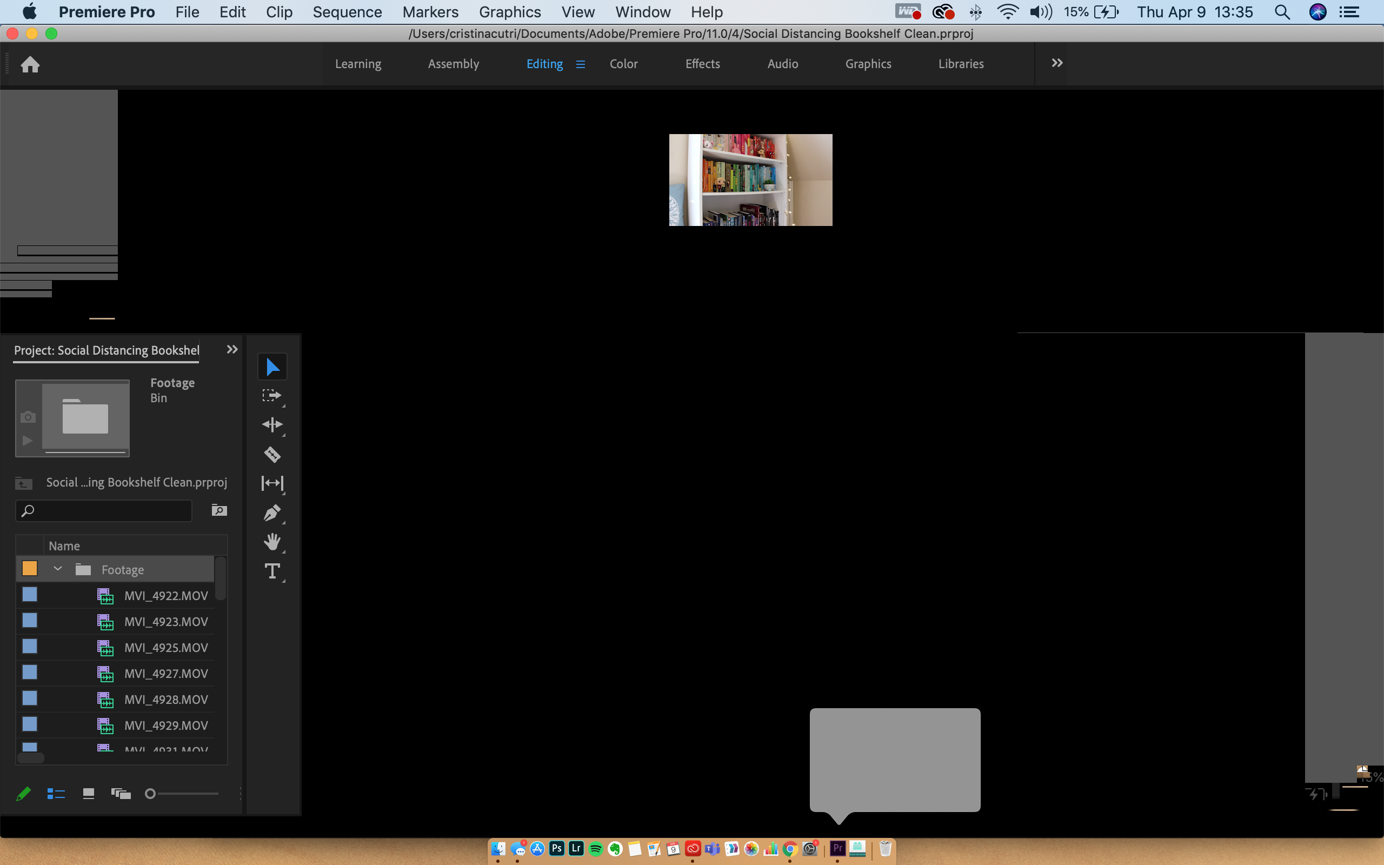This screenshot has width=1384, height=865.
Task: Collapse the Footage bin in the Project panel
Action: 57,569
